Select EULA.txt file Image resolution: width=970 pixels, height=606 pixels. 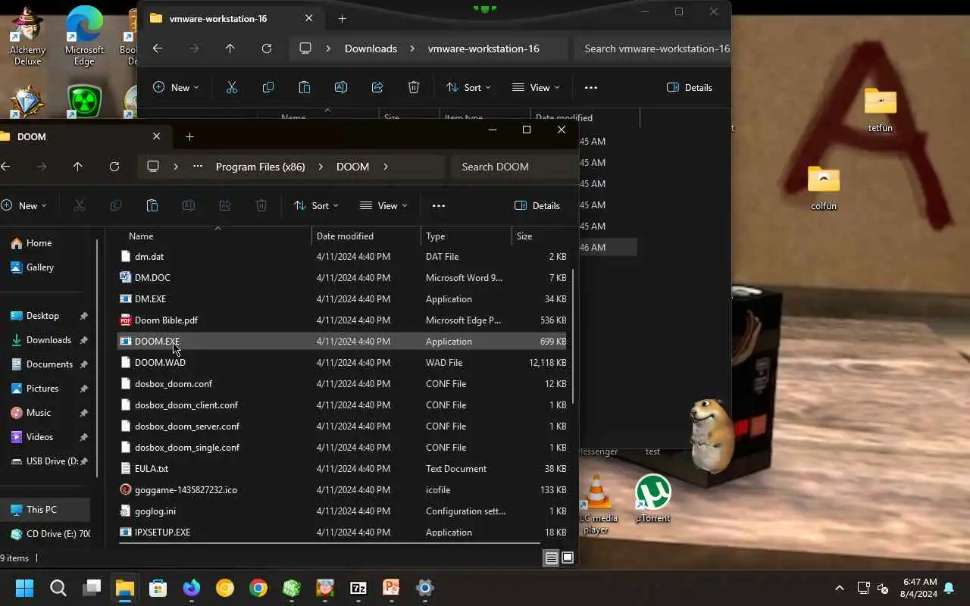coord(341,469)
